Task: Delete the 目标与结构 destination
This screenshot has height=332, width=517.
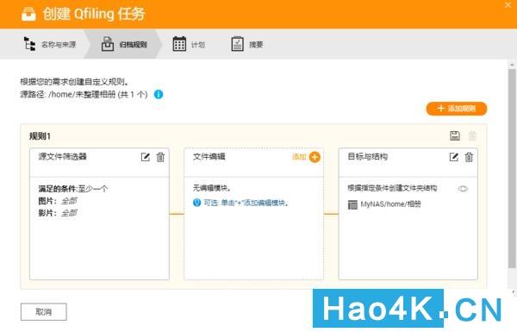Action: pyautogui.click(x=469, y=157)
